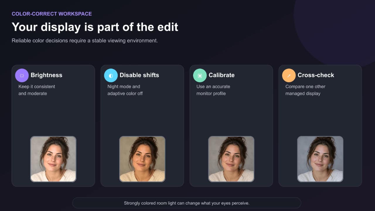Click the "COLOR-CORRECT WORKSPACE" label
Image resolution: width=375 pixels, height=211 pixels.
[52, 14]
